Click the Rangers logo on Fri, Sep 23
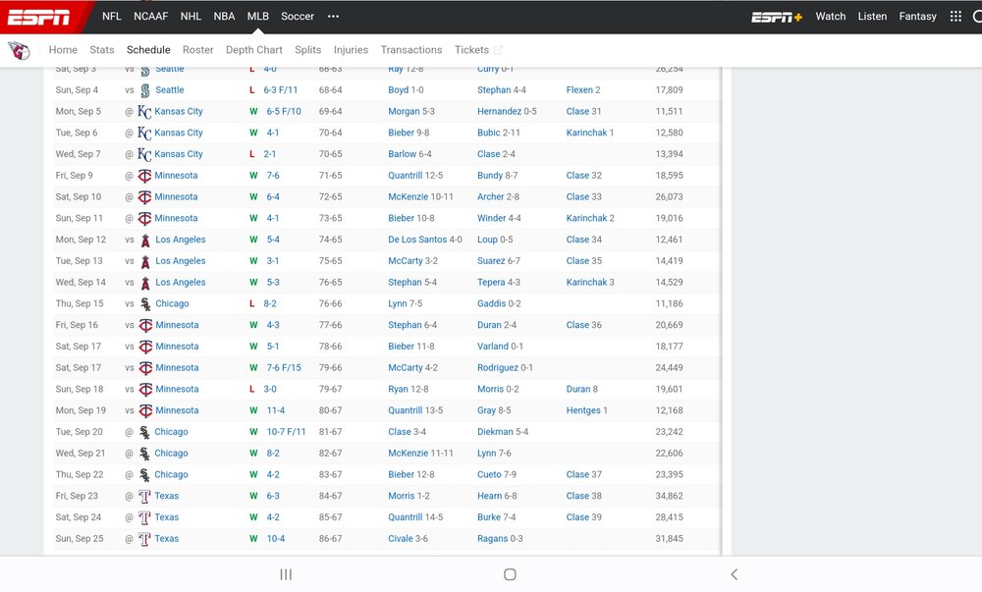Screen dimensions: 982x592 click(x=144, y=496)
